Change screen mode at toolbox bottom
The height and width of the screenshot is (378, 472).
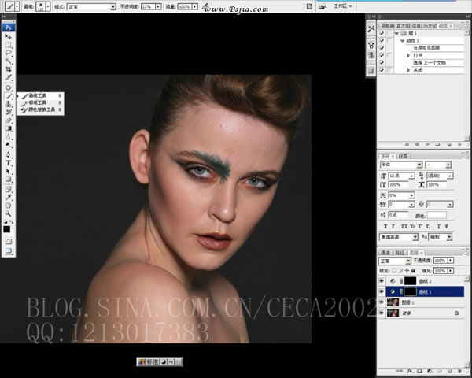tap(8, 250)
